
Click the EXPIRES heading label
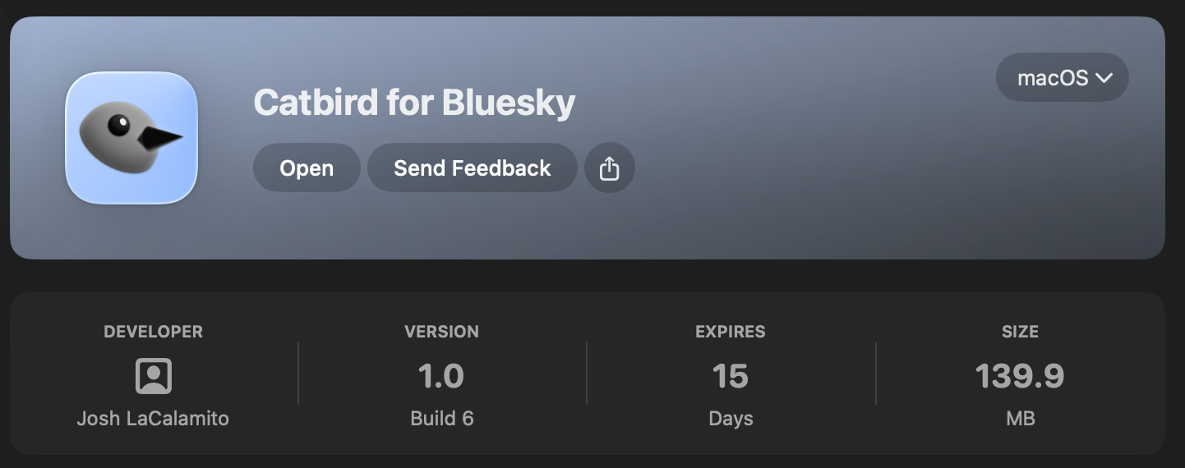point(730,332)
